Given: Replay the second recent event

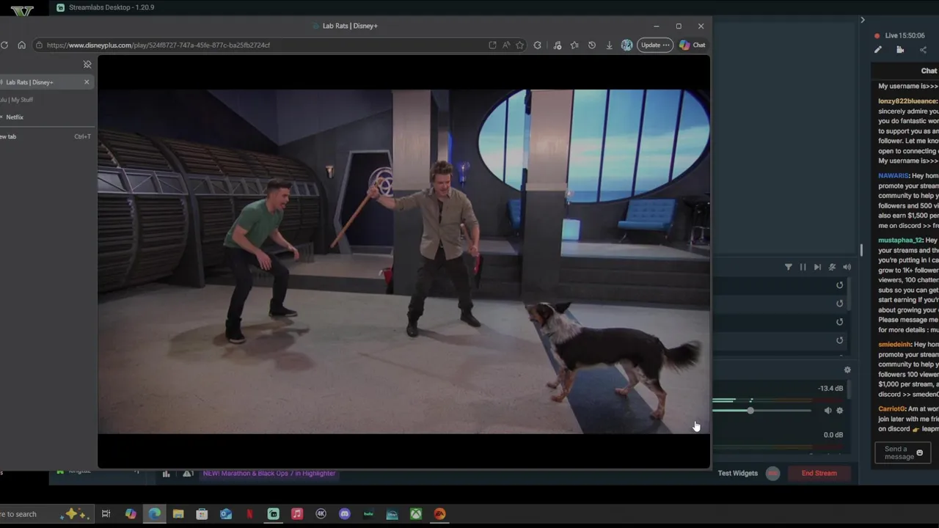Looking at the screenshot, I should click(x=840, y=304).
